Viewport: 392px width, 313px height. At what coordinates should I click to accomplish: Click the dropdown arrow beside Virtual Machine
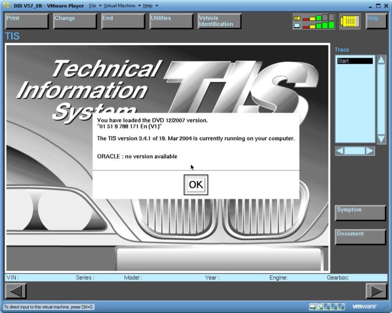pos(140,6)
